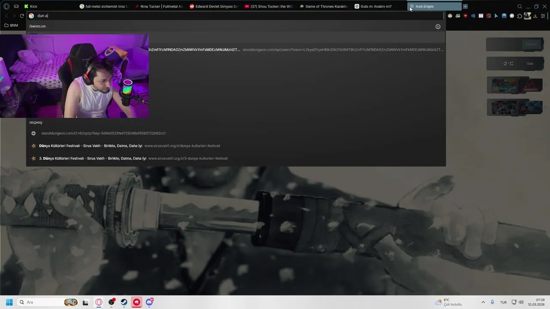
Task: Switch to Game of Thrones Karakter tab
Action: [324, 6]
